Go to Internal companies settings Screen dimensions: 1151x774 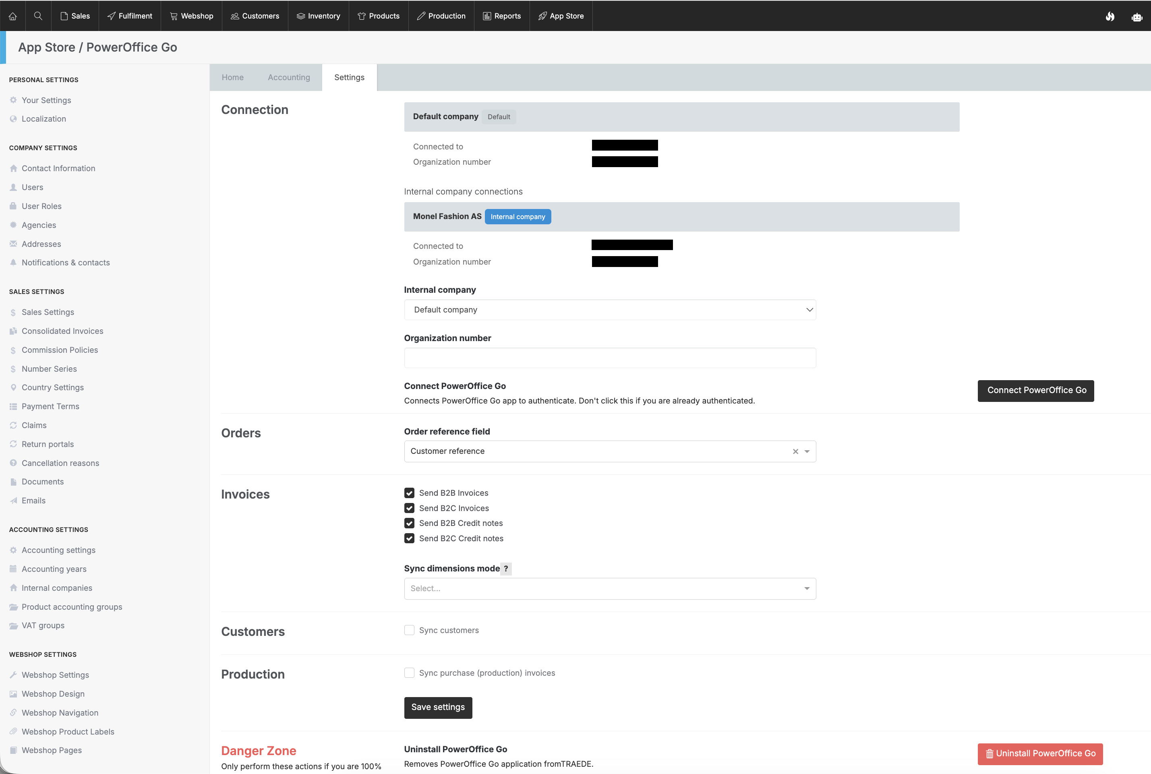57,588
